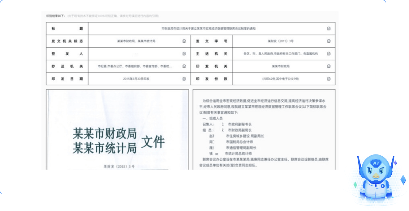Image resolution: width=409 pixels, height=211 pixels.
Task: Copy the 主送机关 recognized text
Action: (329, 54)
